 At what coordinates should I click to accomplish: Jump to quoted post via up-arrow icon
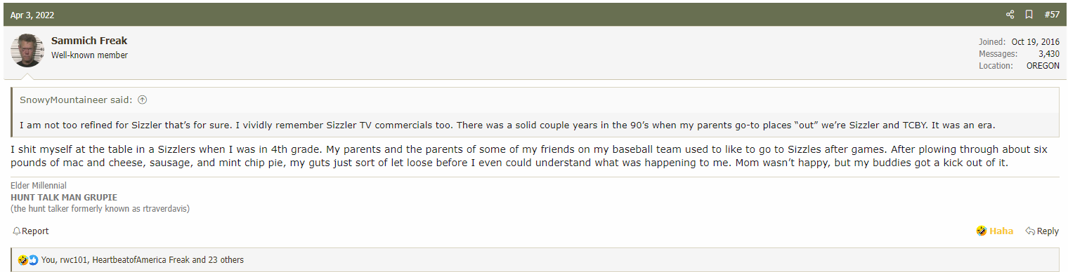(142, 100)
